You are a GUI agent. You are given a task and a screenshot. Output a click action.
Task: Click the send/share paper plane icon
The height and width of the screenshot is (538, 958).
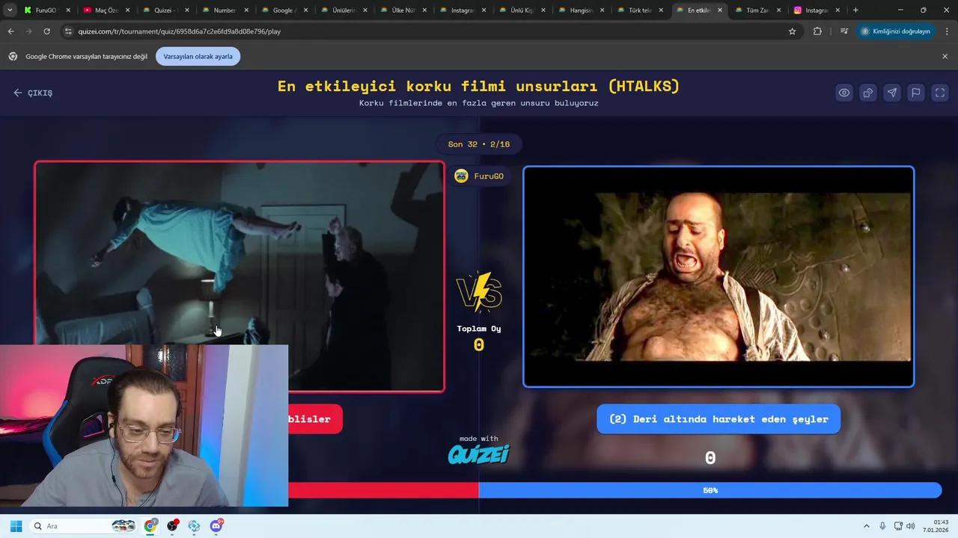click(x=891, y=93)
